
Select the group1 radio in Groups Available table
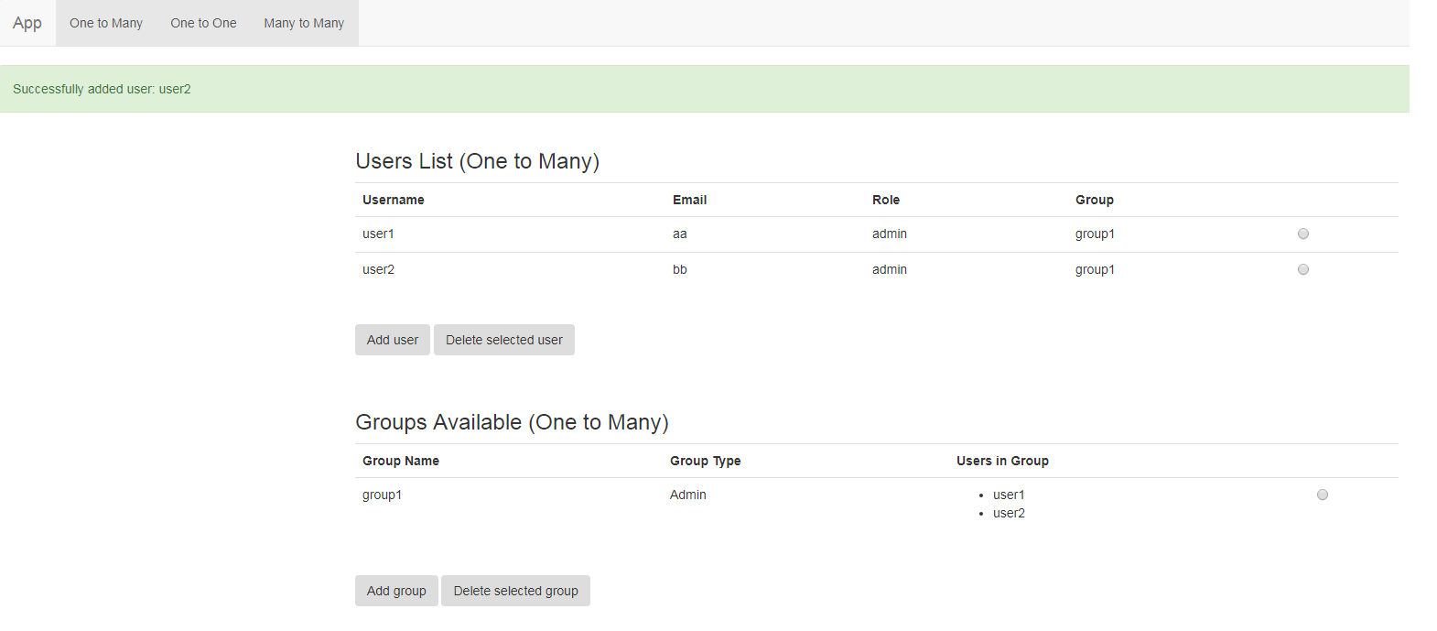1323,495
